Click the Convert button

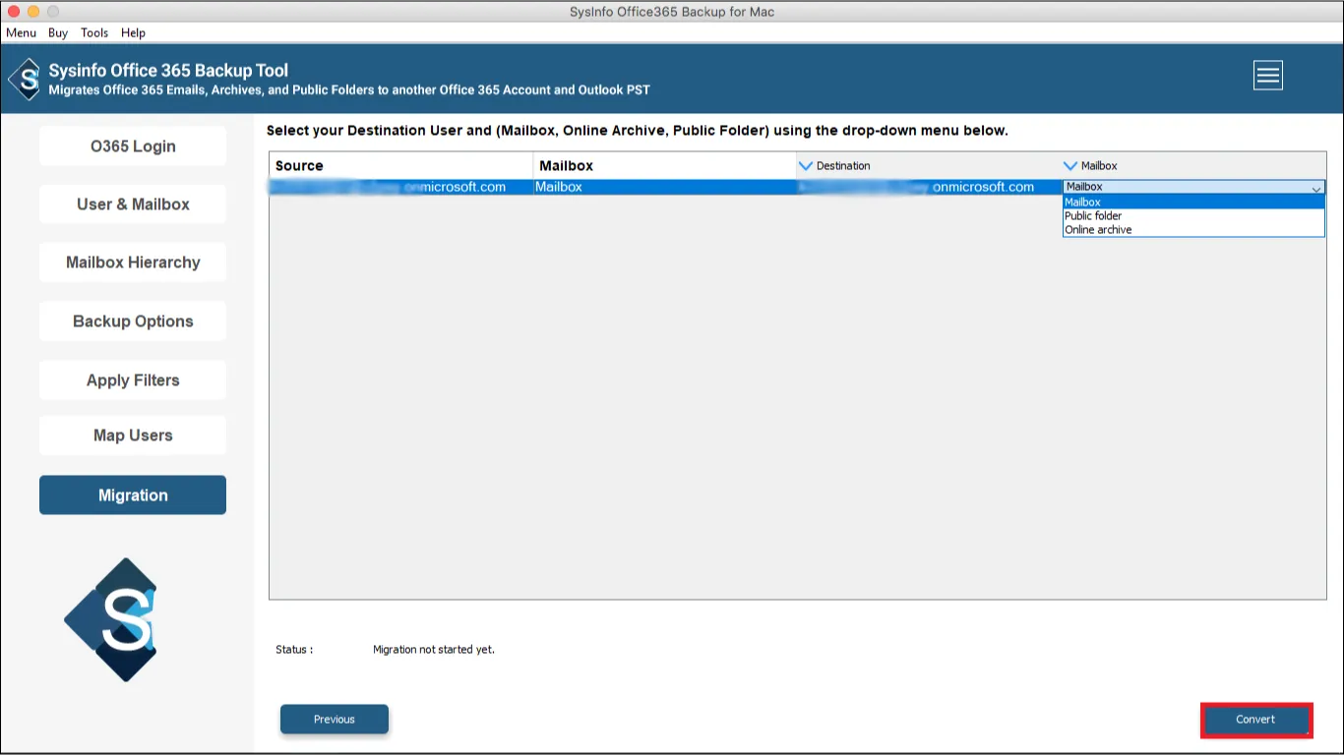click(1255, 720)
